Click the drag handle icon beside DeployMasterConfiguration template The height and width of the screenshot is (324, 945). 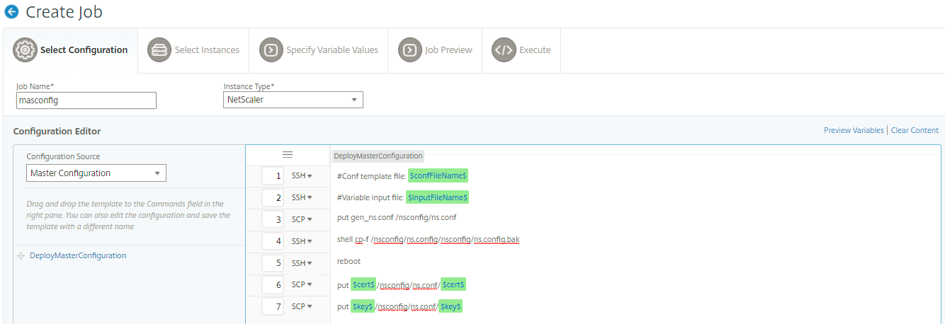pyautogui.click(x=21, y=256)
